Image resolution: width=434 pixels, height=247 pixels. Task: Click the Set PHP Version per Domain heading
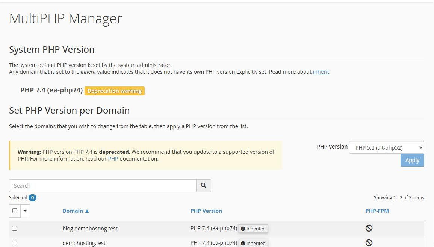(69, 111)
